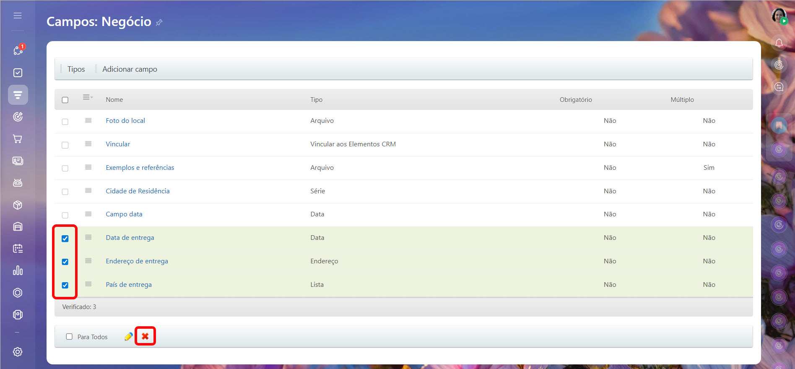Click the user profile avatar
This screenshot has width=795, height=369.
(779, 16)
